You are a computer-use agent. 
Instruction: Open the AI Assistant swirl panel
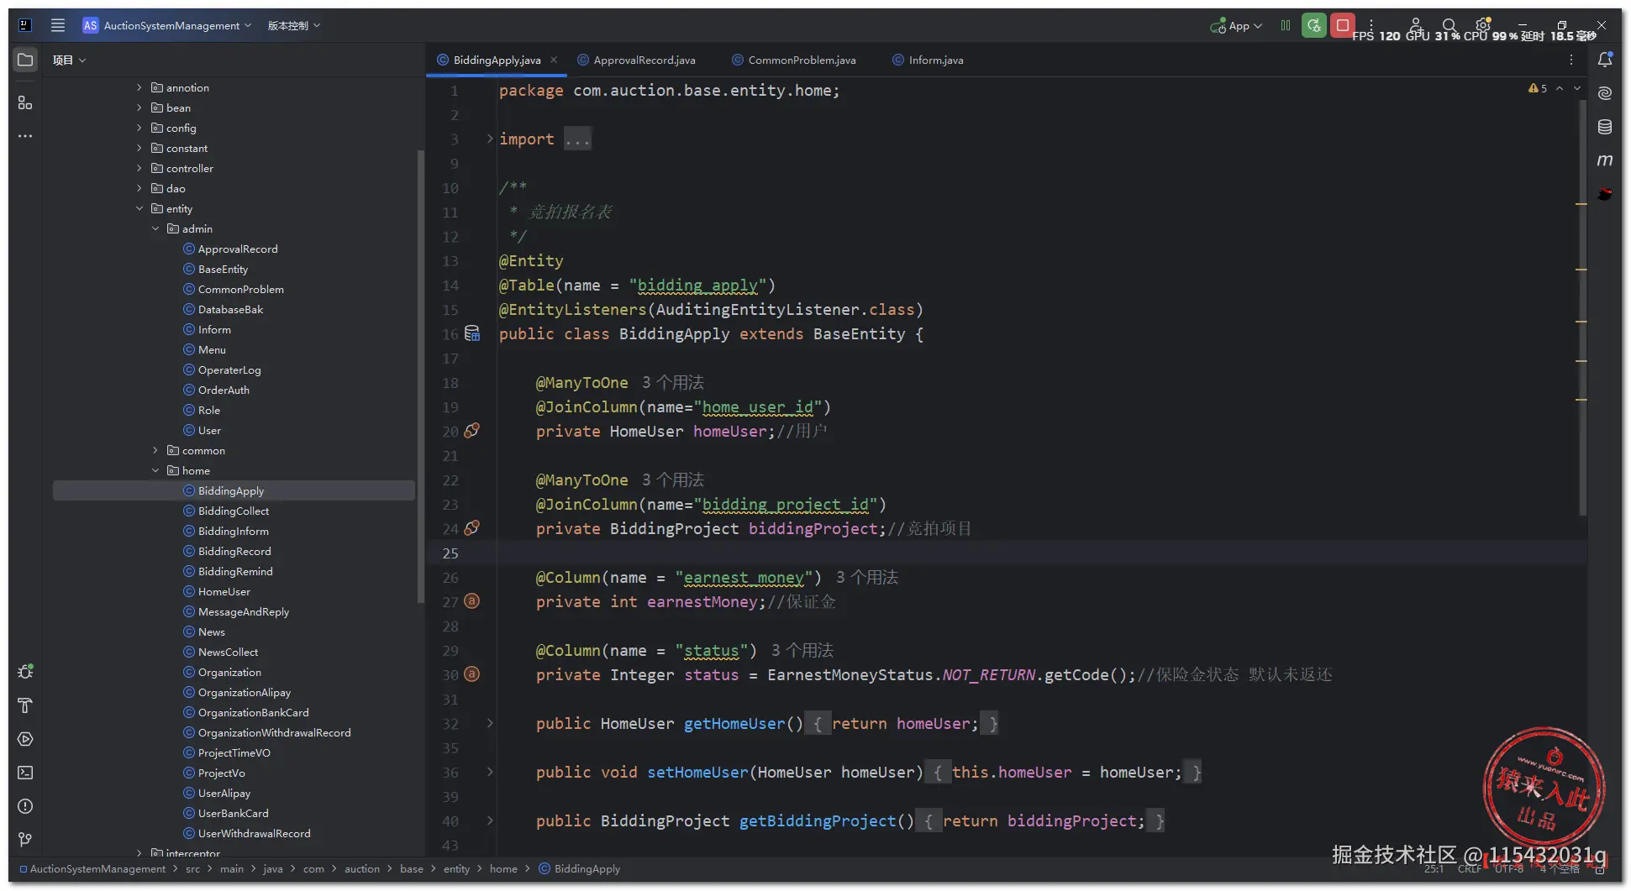[1605, 93]
